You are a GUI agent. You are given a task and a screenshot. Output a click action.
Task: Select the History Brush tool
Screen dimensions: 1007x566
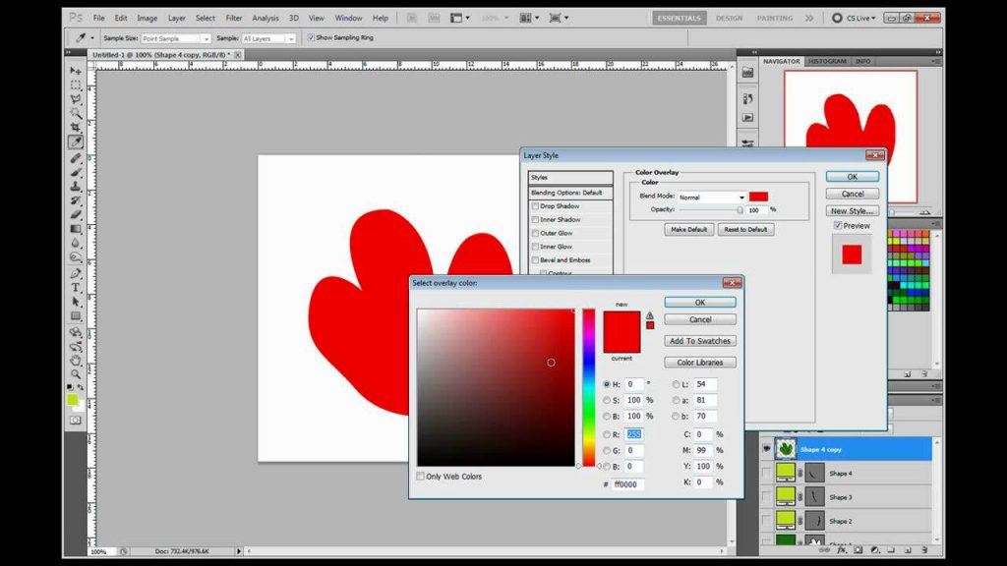click(76, 200)
